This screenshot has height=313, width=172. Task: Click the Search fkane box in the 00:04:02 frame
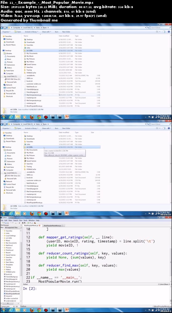coord(161,27)
